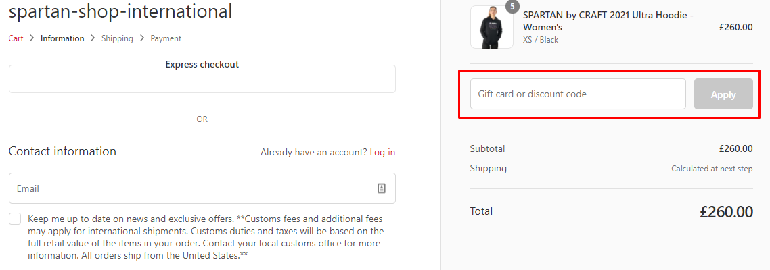Viewport: 770px width, 270px height.
Task: Enable the news and exclusive offers checkbox
Action: click(15, 219)
